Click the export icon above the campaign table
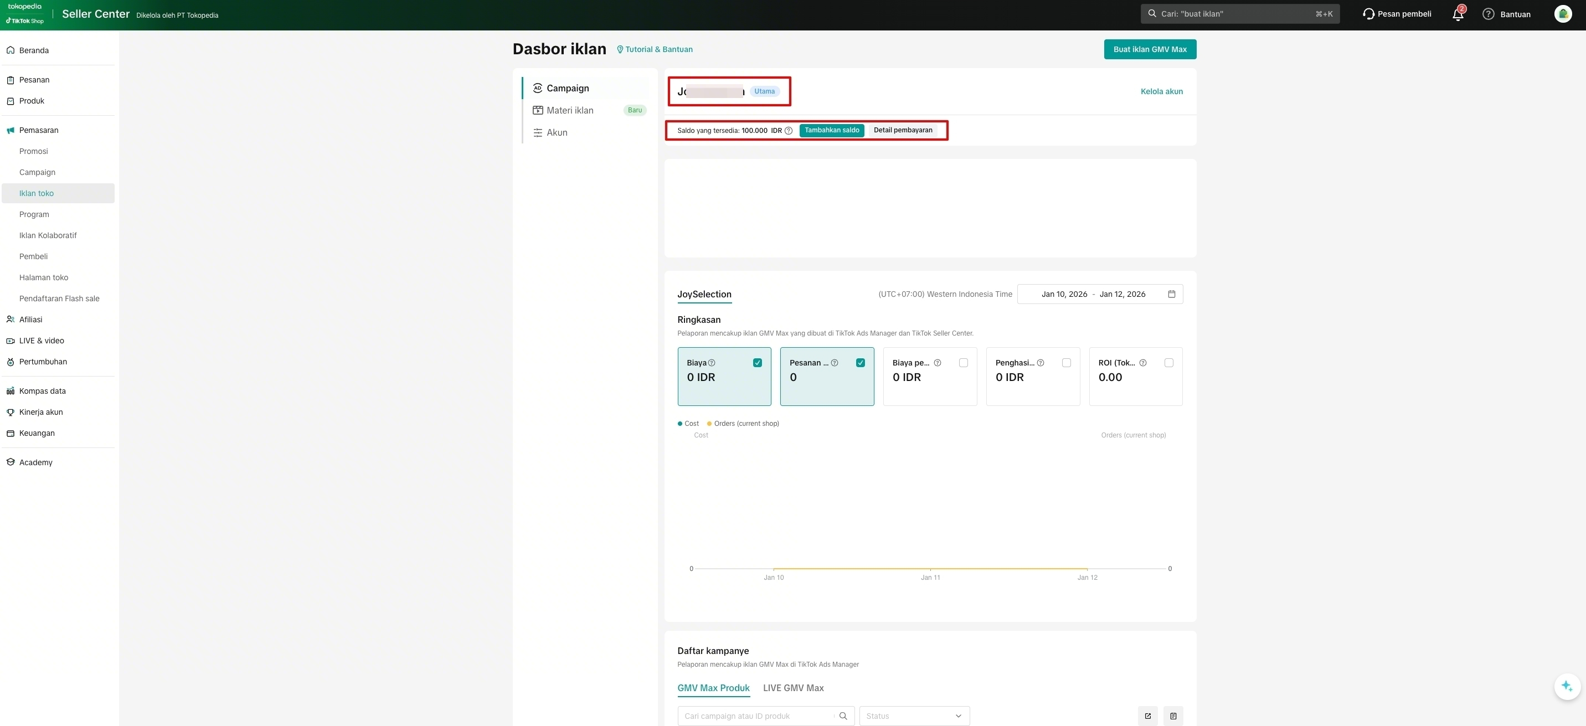1586x726 pixels. [1147, 716]
